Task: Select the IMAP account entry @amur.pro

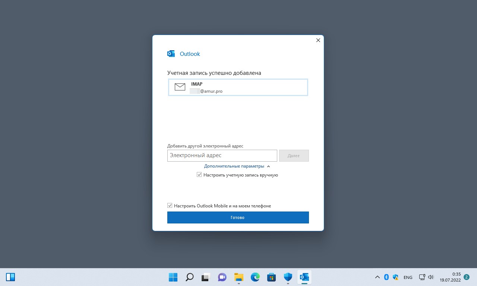Action: point(238,87)
